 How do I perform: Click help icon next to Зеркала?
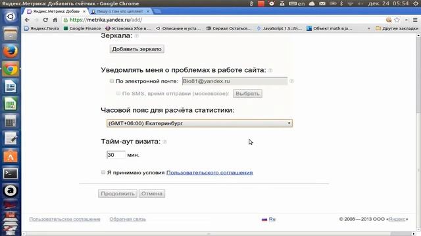point(136,36)
